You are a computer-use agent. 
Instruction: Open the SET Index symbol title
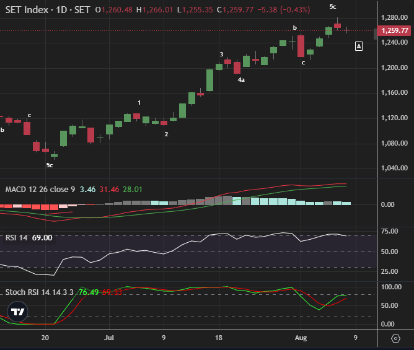pos(27,10)
